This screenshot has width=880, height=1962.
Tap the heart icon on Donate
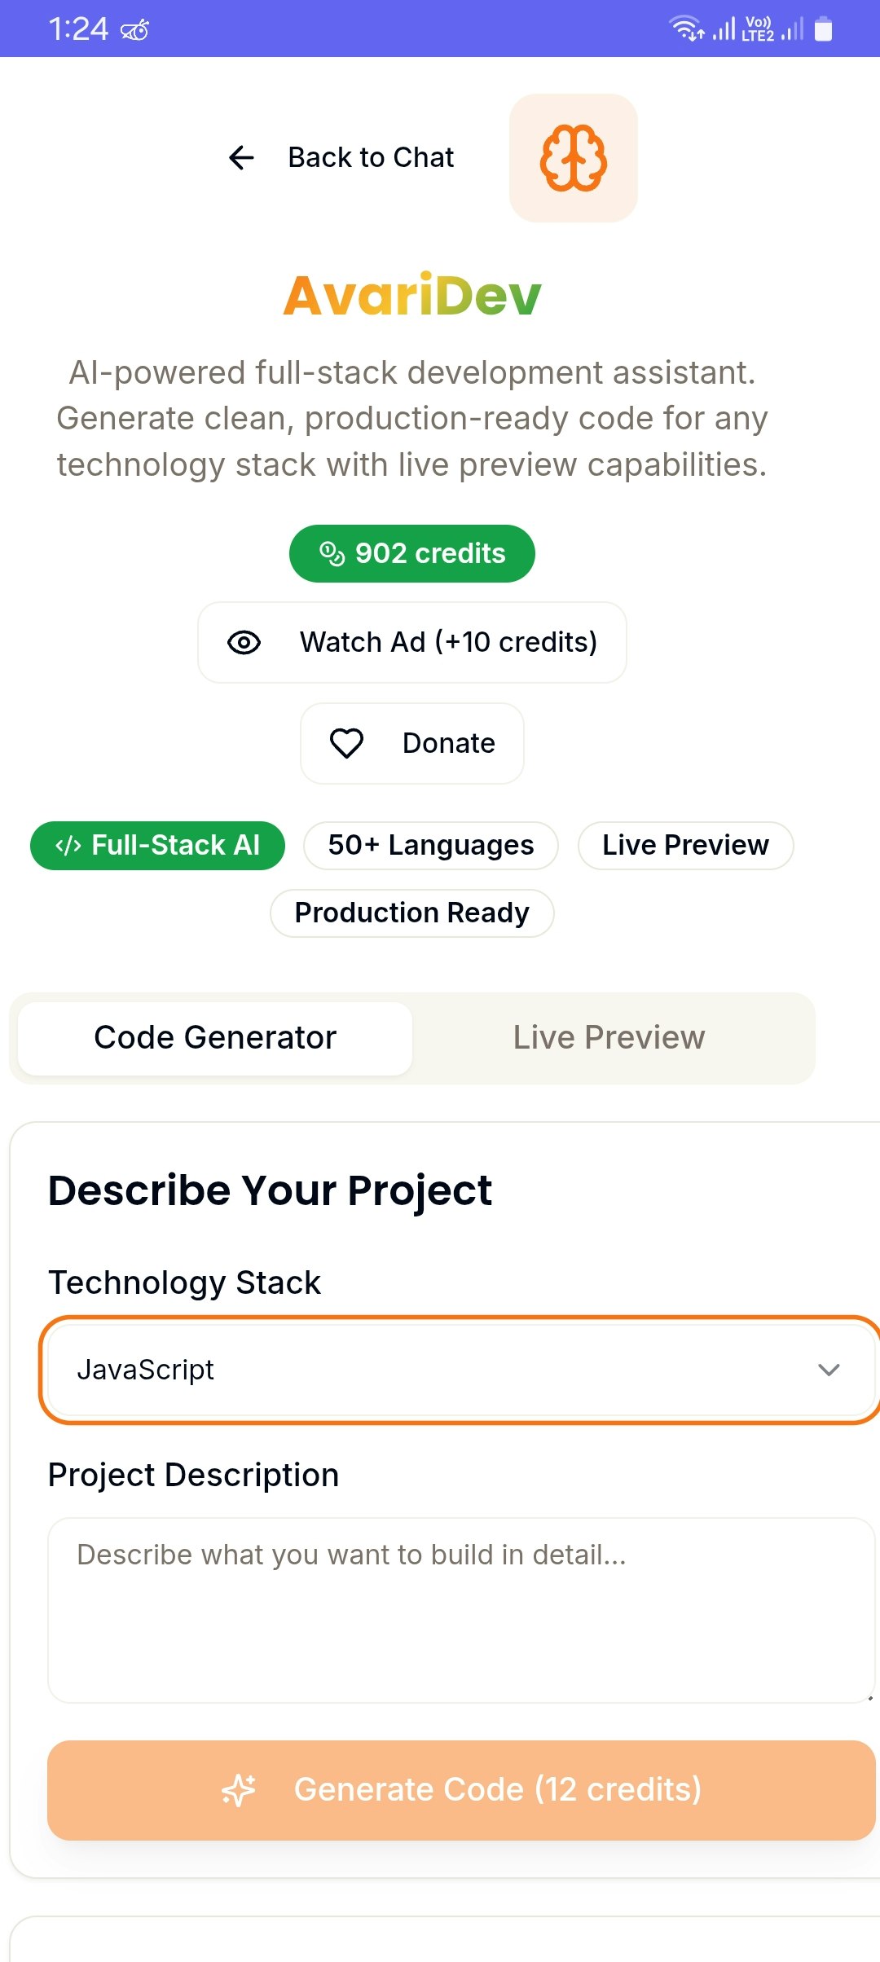pyautogui.click(x=346, y=743)
